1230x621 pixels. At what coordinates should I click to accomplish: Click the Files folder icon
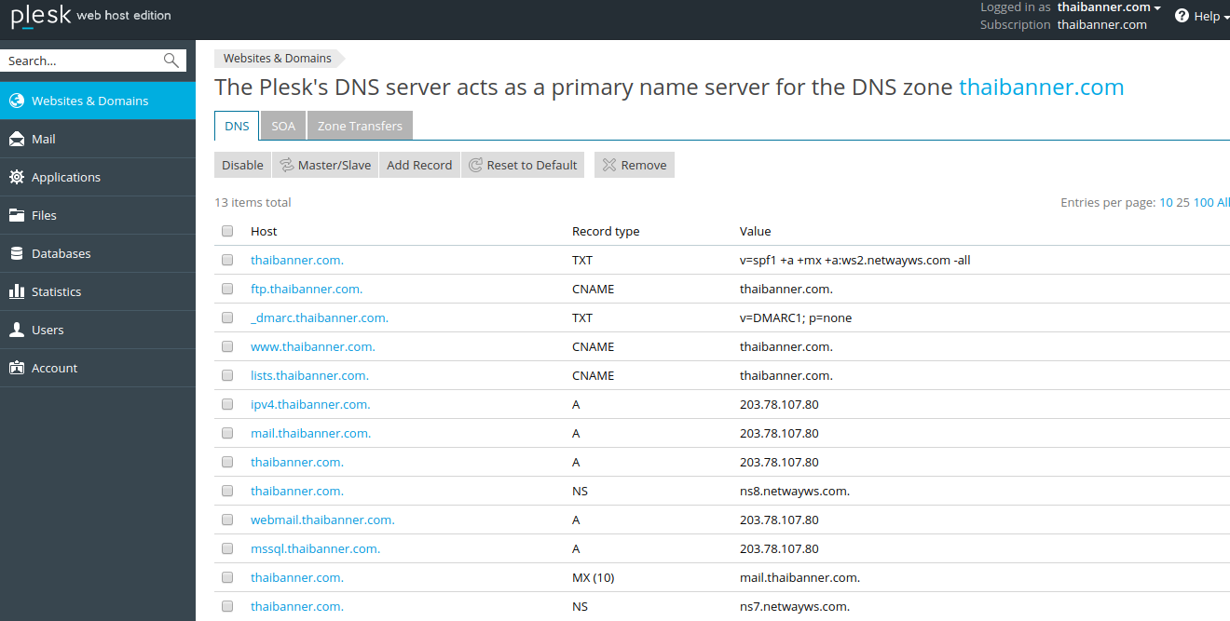click(16, 215)
